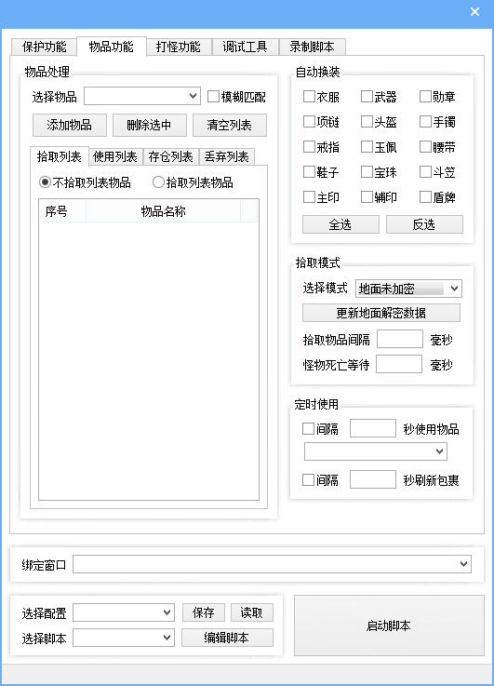
Task: Click the 物品名称 column header
Action: click(x=163, y=211)
